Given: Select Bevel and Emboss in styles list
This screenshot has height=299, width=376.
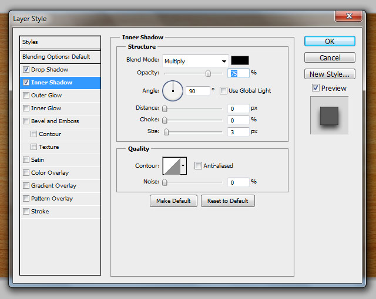Looking at the screenshot, I should (55, 121).
